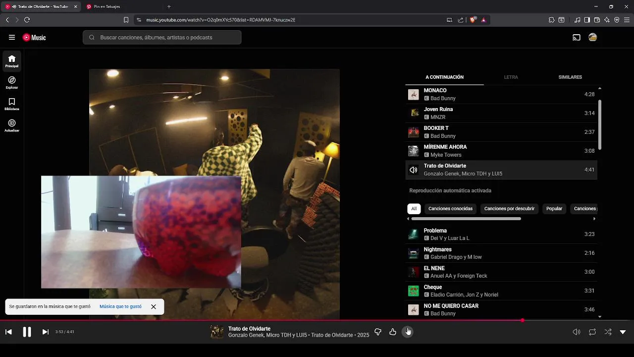This screenshot has height=357, width=634.
Task: Open the Brave wallet icon
Action: coord(597,20)
